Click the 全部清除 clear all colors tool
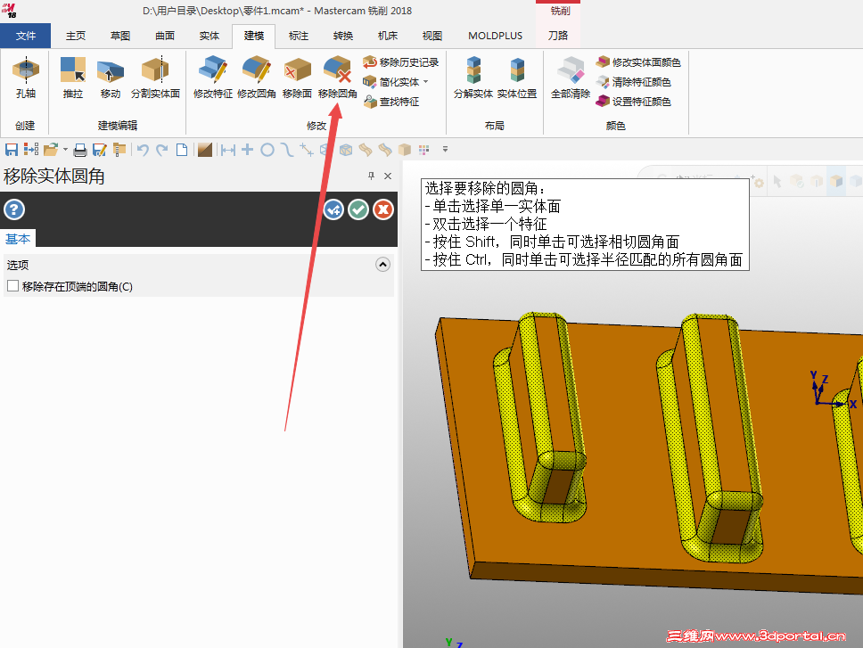The image size is (863, 648). pyautogui.click(x=571, y=77)
